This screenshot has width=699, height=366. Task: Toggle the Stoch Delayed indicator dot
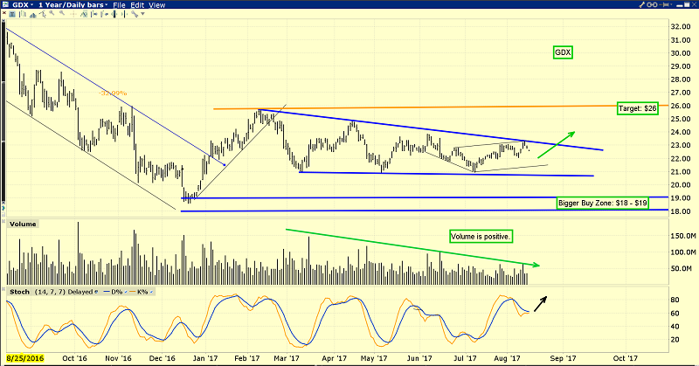[x=96, y=292]
